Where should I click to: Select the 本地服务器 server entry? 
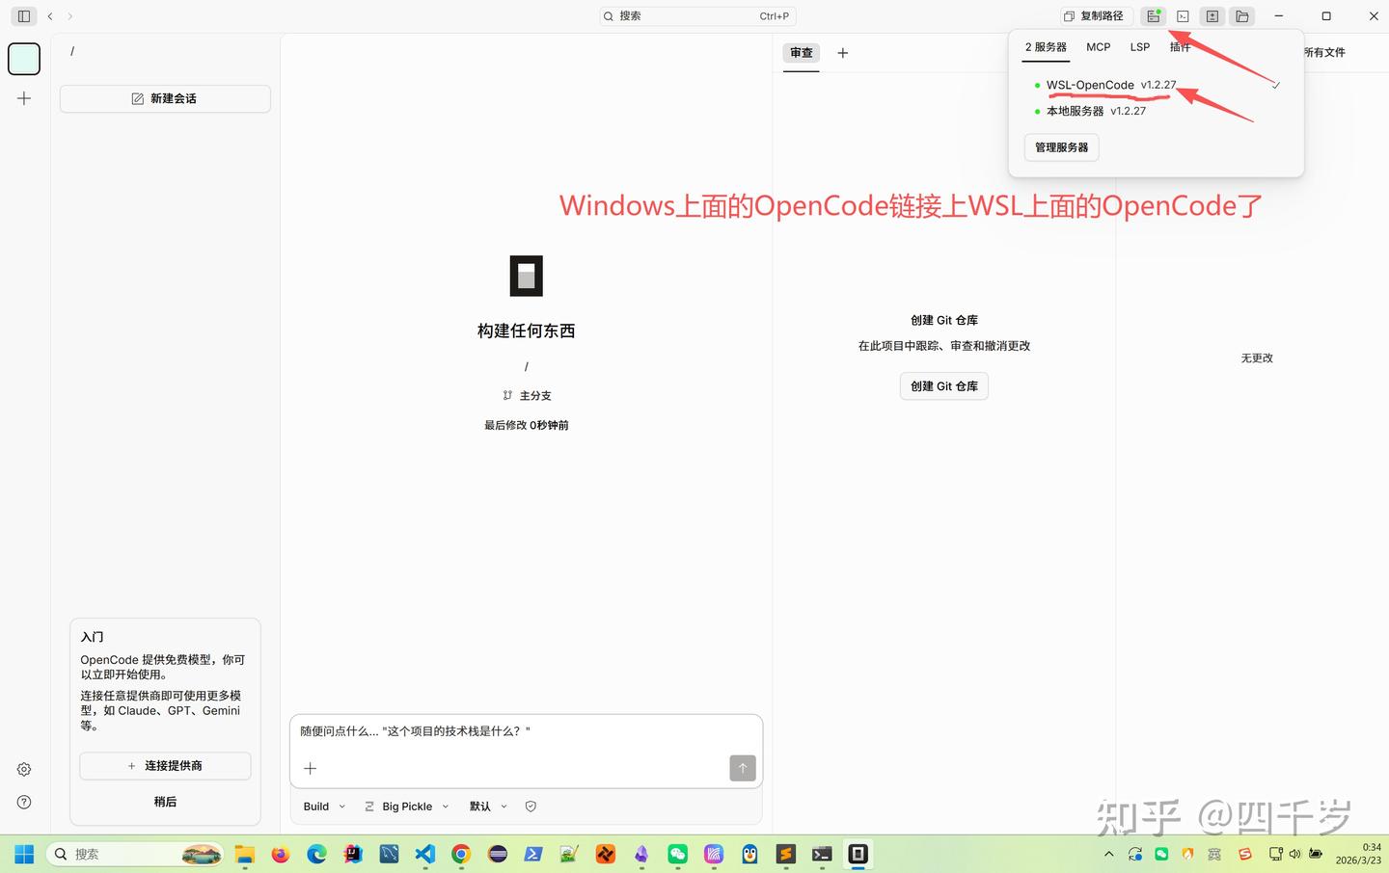[x=1156, y=111]
